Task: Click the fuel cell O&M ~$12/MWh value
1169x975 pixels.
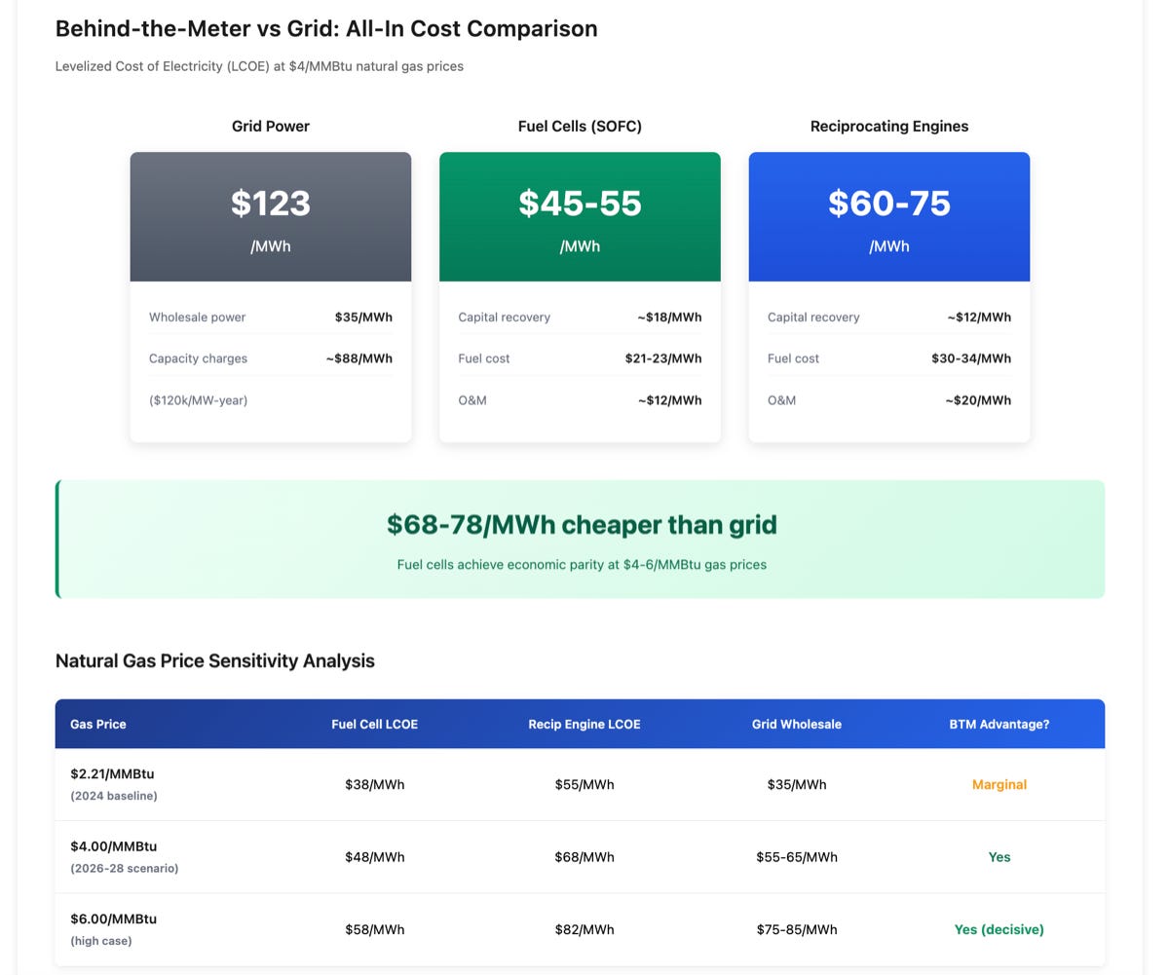Action: [x=669, y=400]
